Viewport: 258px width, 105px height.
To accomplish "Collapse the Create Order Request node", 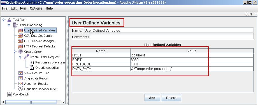I will (20, 57).
